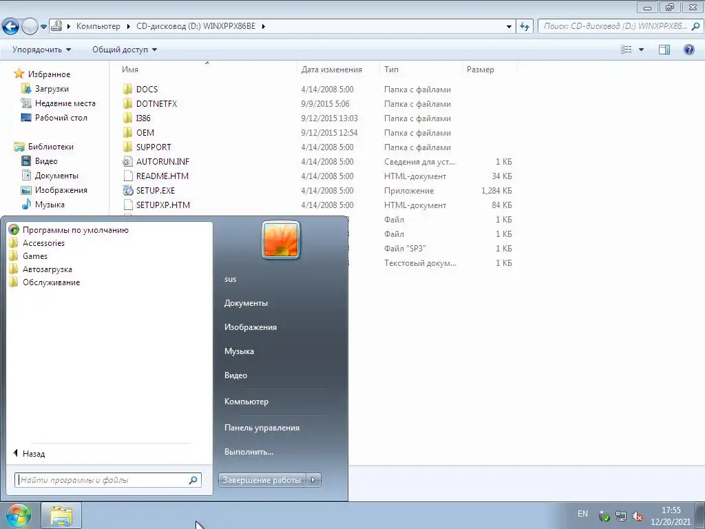The width and height of the screenshot is (705, 529).
Task: Open Изображения from Start menu right pane
Action: [x=251, y=327]
